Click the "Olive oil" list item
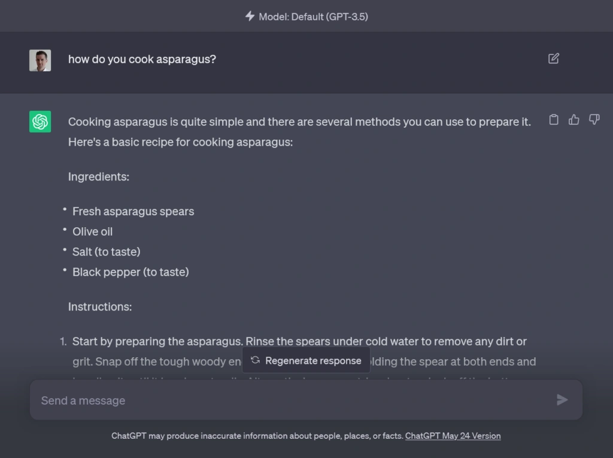Screen dimensions: 613x458 (x=92, y=231)
